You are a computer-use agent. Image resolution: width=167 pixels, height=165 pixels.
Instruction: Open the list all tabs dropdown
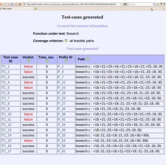point(164,9)
